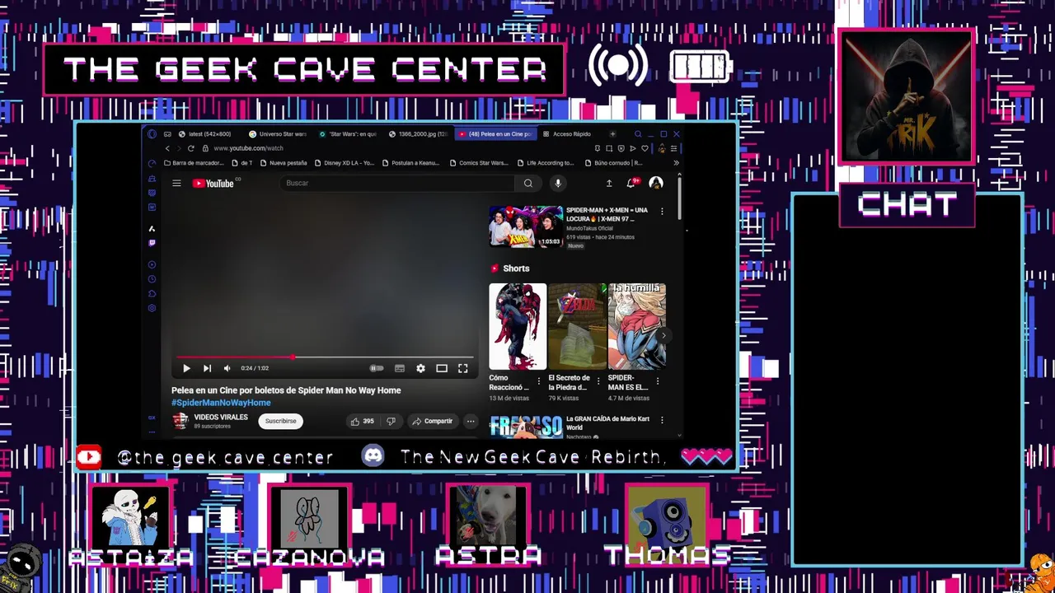Open Cómo Reaccionó short thumbnail

click(518, 326)
